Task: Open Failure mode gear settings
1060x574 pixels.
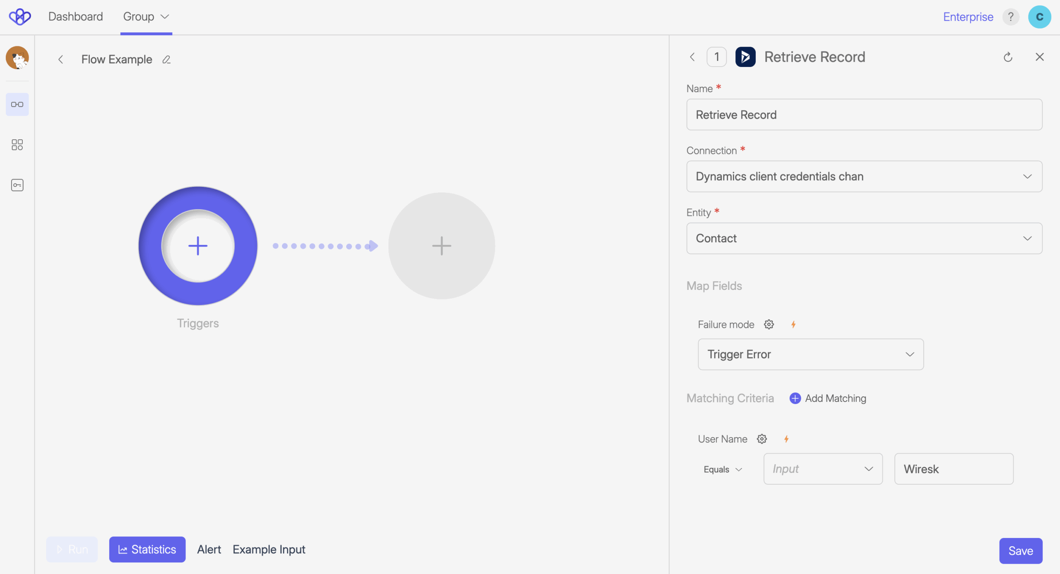Action: coord(769,325)
